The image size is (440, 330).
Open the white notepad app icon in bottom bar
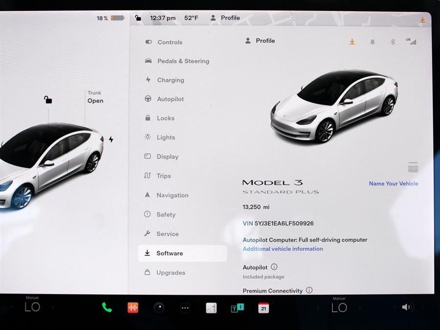pos(211,308)
